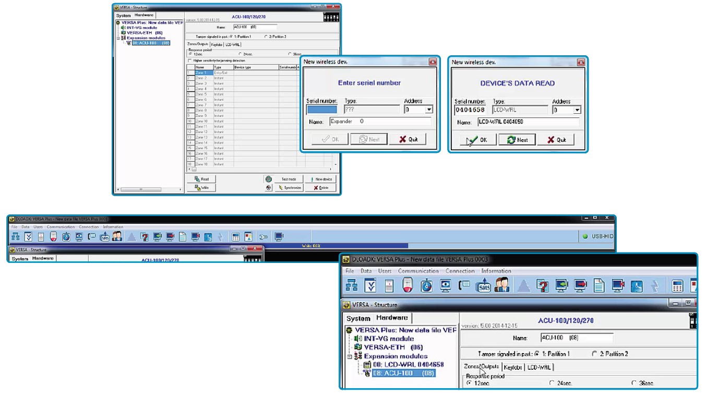This screenshot has width=706, height=397.
Task: Click the calculator keypad icon in the enlarged toolbar
Action: pos(677,286)
